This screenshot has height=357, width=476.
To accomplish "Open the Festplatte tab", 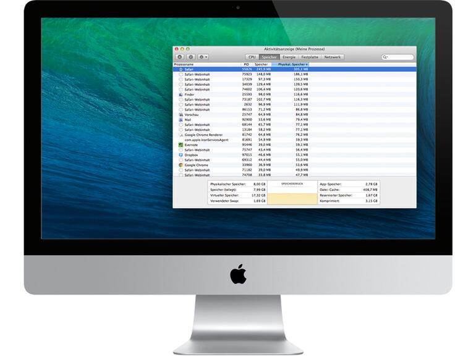I will coord(310,57).
